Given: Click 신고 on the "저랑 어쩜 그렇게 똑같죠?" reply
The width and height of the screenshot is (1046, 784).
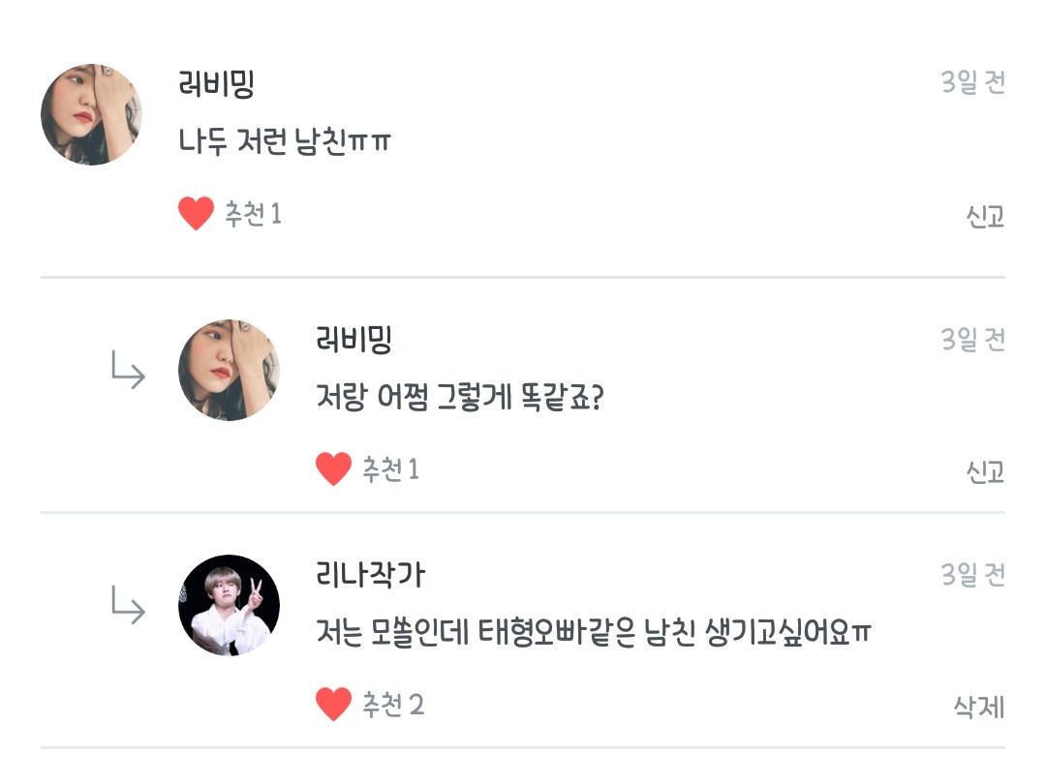Looking at the screenshot, I should (985, 472).
